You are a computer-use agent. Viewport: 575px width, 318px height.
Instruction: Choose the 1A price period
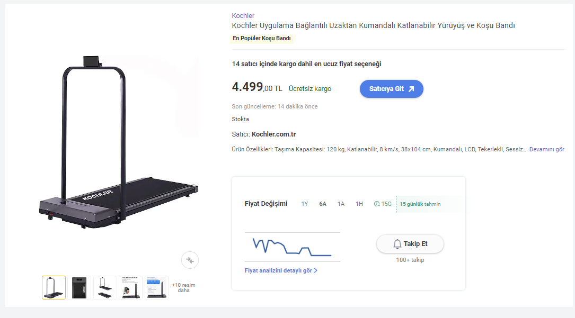click(341, 204)
